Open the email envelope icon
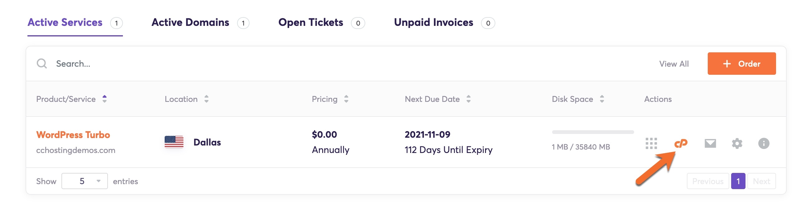811x205 pixels. (710, 143)
